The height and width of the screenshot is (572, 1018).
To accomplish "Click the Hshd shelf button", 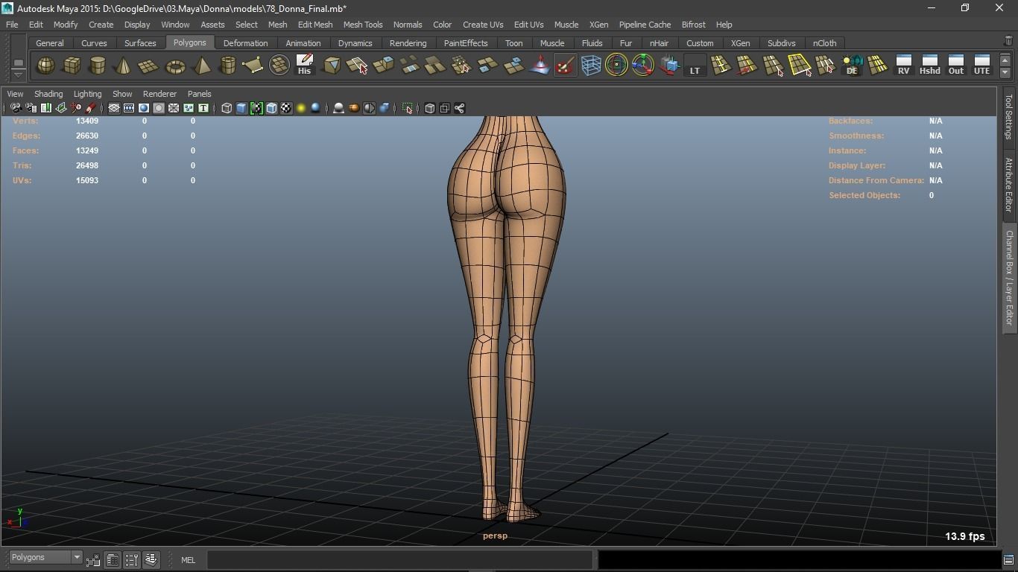I will click(x=929, y=66).
